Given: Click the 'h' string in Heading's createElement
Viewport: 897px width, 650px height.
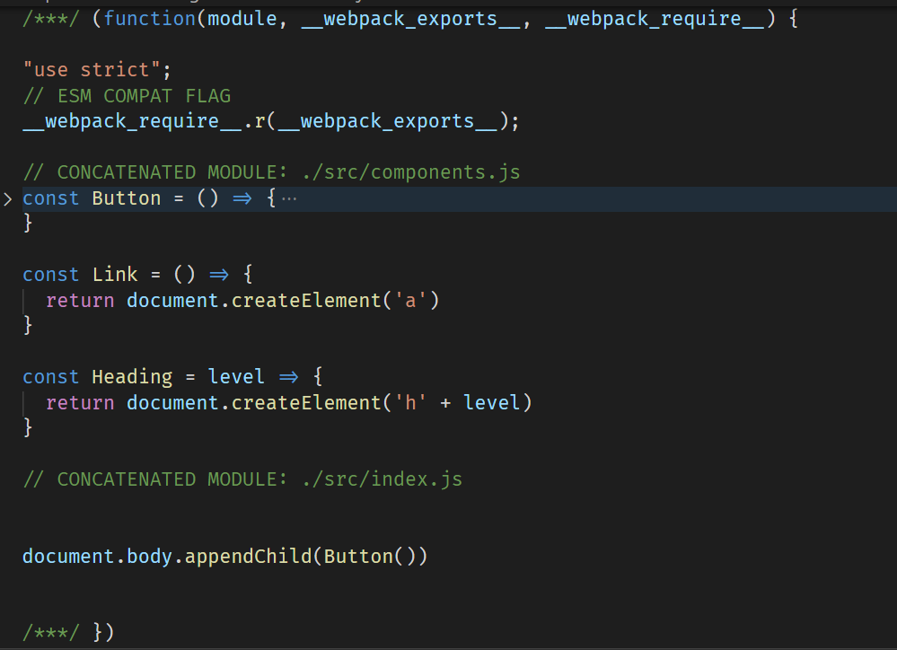Looking at the screenshot, I should click(x=410, y=403).
